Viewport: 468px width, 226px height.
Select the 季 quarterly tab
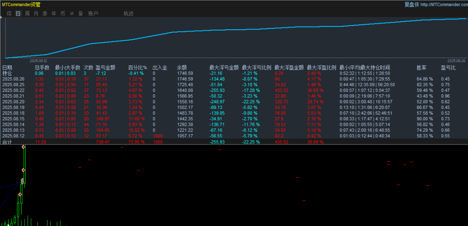[45, 14]
